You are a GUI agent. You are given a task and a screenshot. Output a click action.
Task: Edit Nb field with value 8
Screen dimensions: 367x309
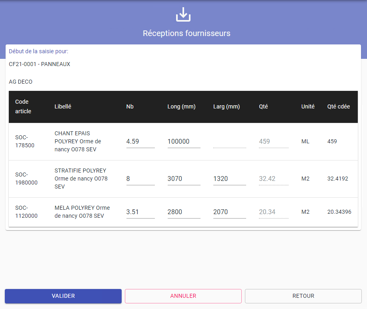point(140,179)
